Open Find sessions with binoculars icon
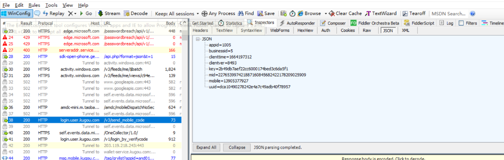The width and height of the screenshot is (504, 160). 247,13
